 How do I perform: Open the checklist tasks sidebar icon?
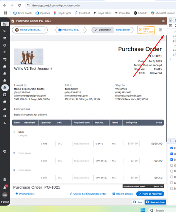point(5,52)
